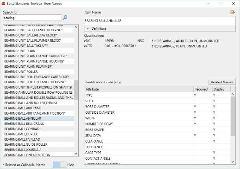
Task: Select BEARING,BALL AND ROLLER,RADIAL row
Action: (x=38, y=98)
